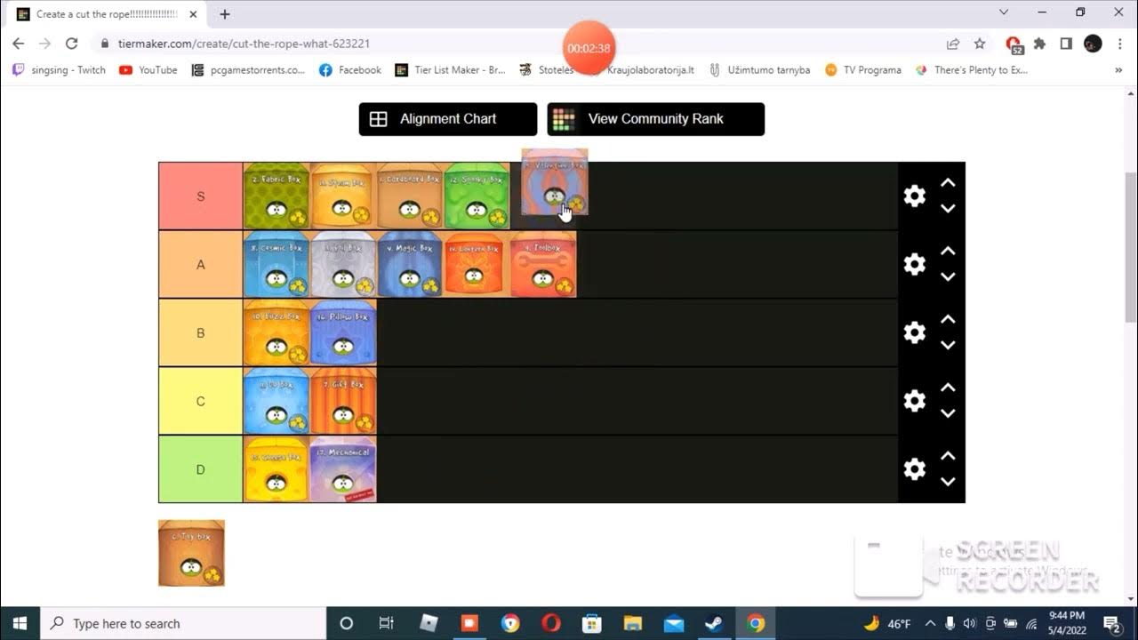Move A tier row up with chevron
The width and height of the screenshot is (1138, 640).
pos(948,251)
